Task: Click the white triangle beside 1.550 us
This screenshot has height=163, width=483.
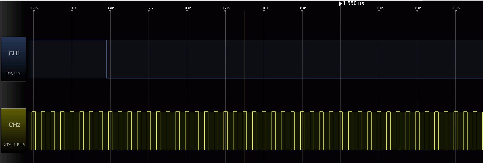Action: tap(341, 4)
